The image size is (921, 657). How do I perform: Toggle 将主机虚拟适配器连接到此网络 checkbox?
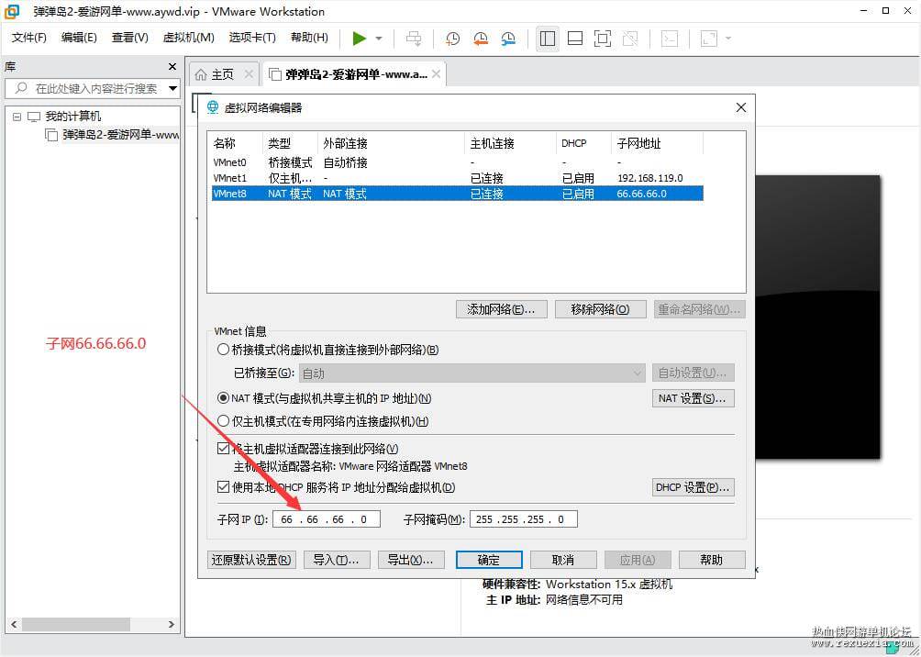223,449
